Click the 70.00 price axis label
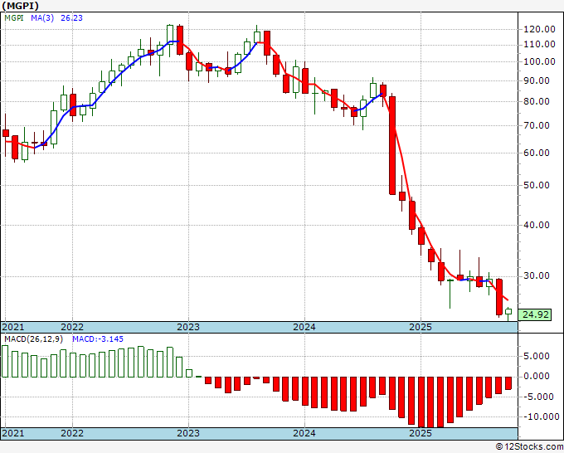Image resolution: width=564 pixels, height=453 pixels. pos(537,125)
